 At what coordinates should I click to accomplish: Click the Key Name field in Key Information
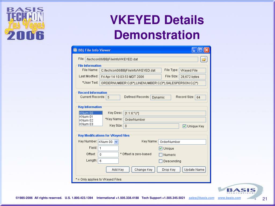coord(165,120)
